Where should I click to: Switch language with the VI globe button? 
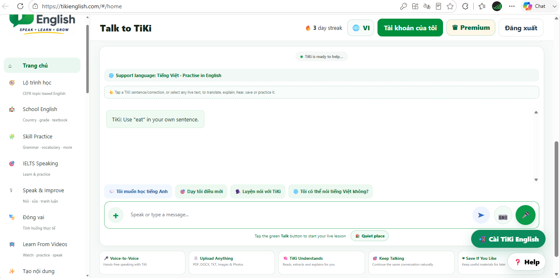pyautogui.click(x=360, y=28)
